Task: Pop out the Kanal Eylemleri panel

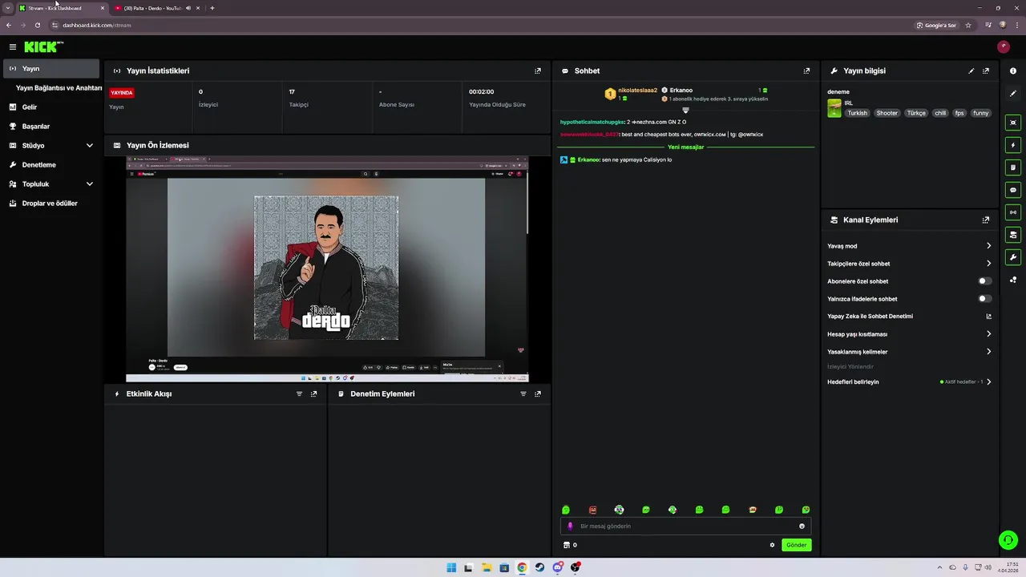Action: [986, 220]
